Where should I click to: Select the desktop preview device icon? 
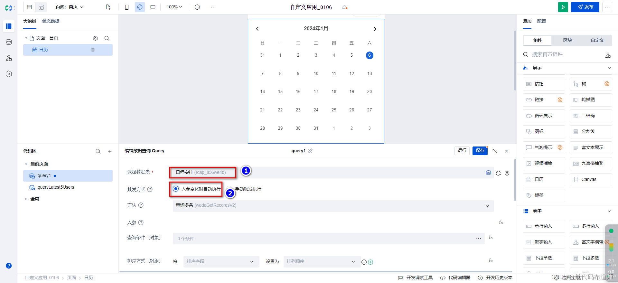(153, 7)
